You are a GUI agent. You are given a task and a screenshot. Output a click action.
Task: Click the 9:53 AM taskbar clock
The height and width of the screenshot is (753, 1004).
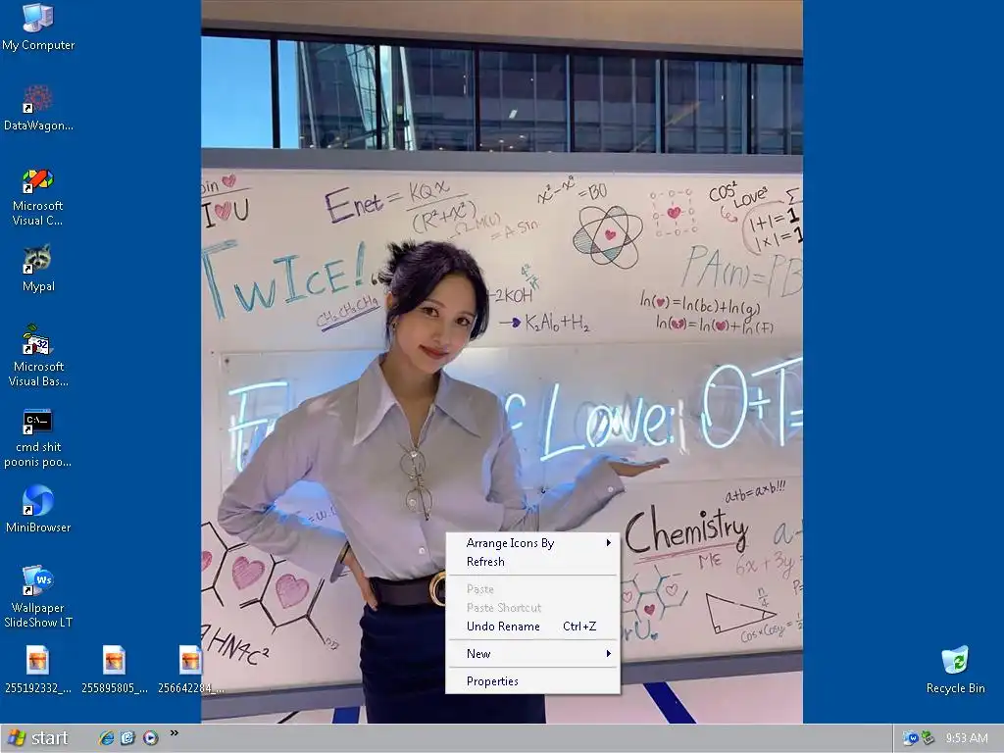[967, 738]
